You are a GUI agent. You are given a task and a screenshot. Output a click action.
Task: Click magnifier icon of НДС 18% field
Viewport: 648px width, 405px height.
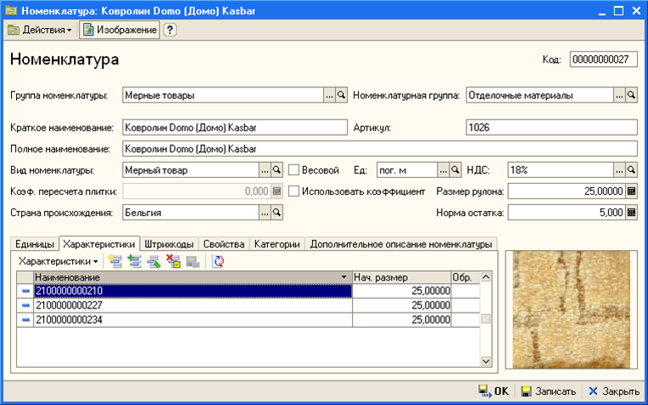[632, 170]
